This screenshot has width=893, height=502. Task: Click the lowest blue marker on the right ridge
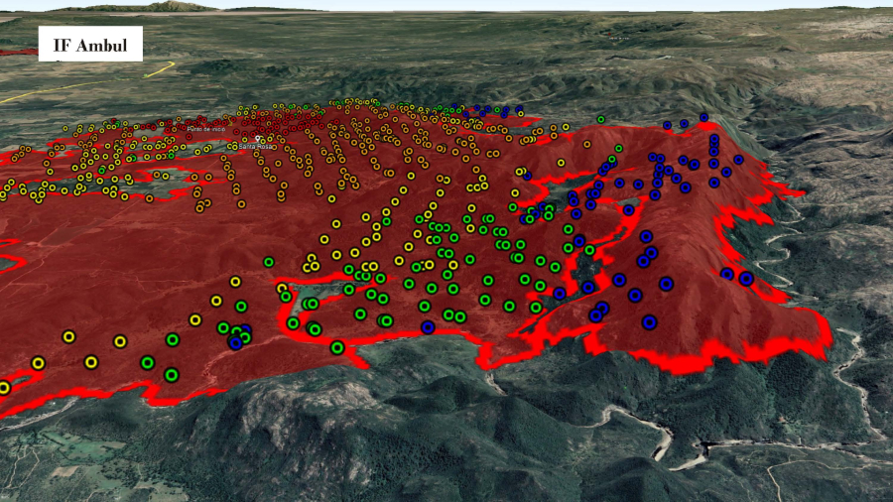(x=649, y=321)
